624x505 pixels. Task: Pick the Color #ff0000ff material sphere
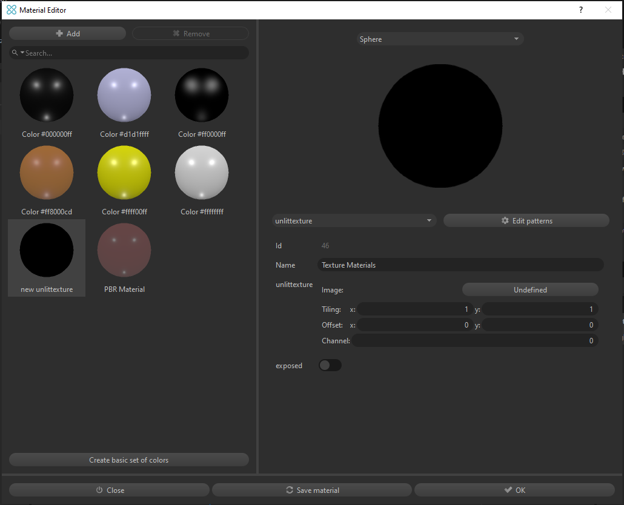click(x=202, y=95)
